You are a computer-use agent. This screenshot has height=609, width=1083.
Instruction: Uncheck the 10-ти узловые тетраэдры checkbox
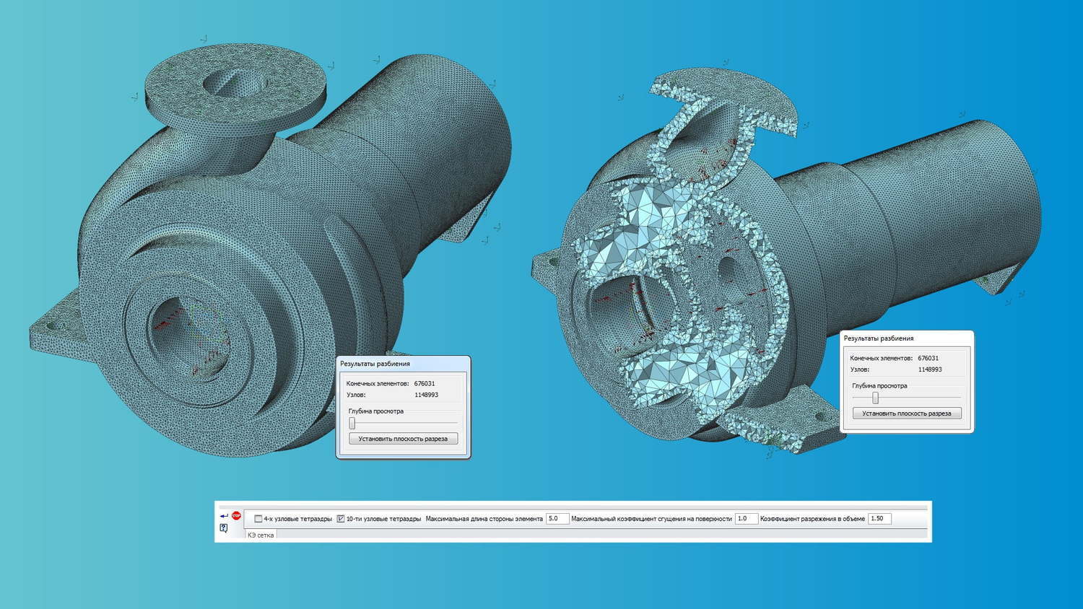pos(341,519)
